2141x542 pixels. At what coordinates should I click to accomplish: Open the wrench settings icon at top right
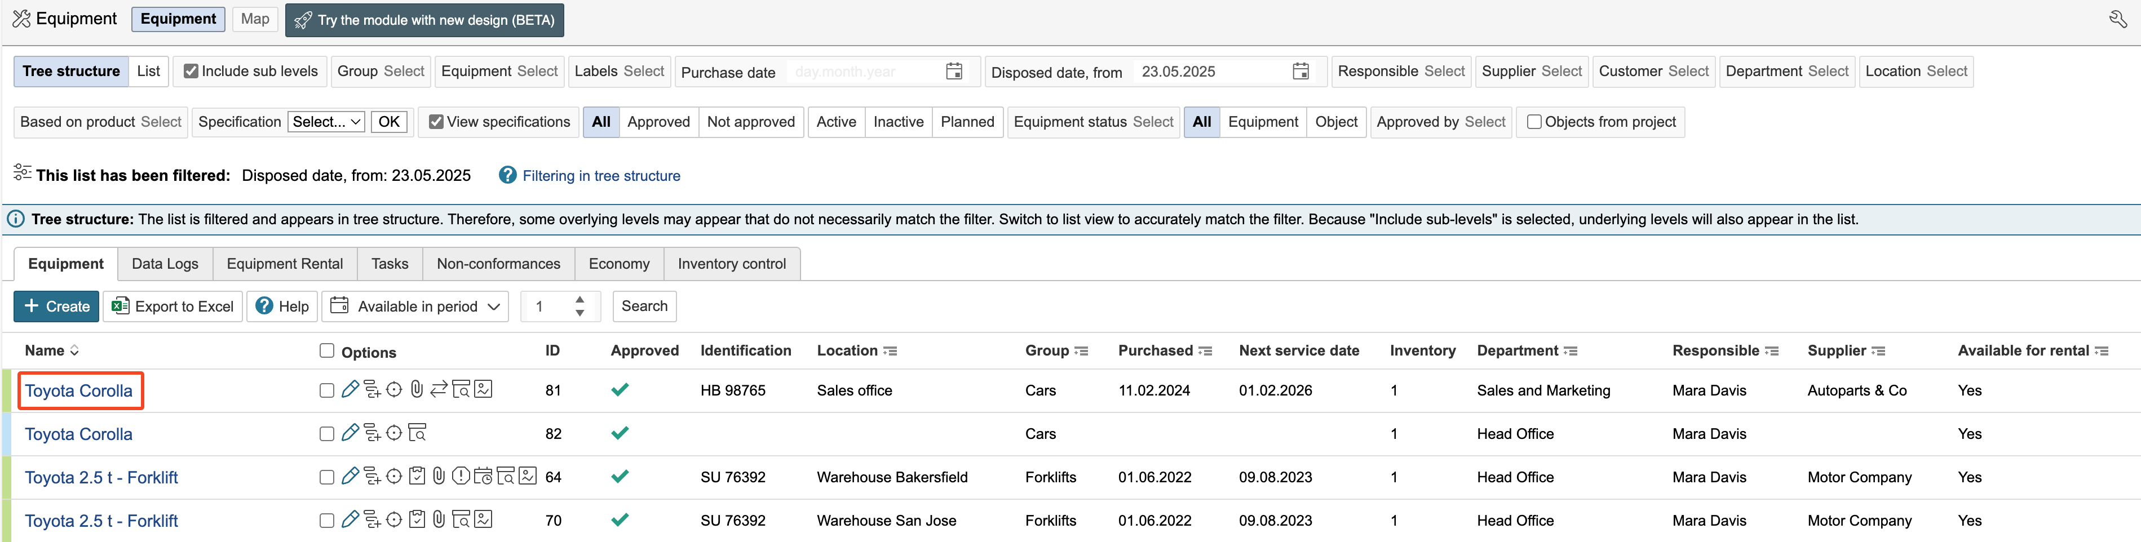[2118, 19]
